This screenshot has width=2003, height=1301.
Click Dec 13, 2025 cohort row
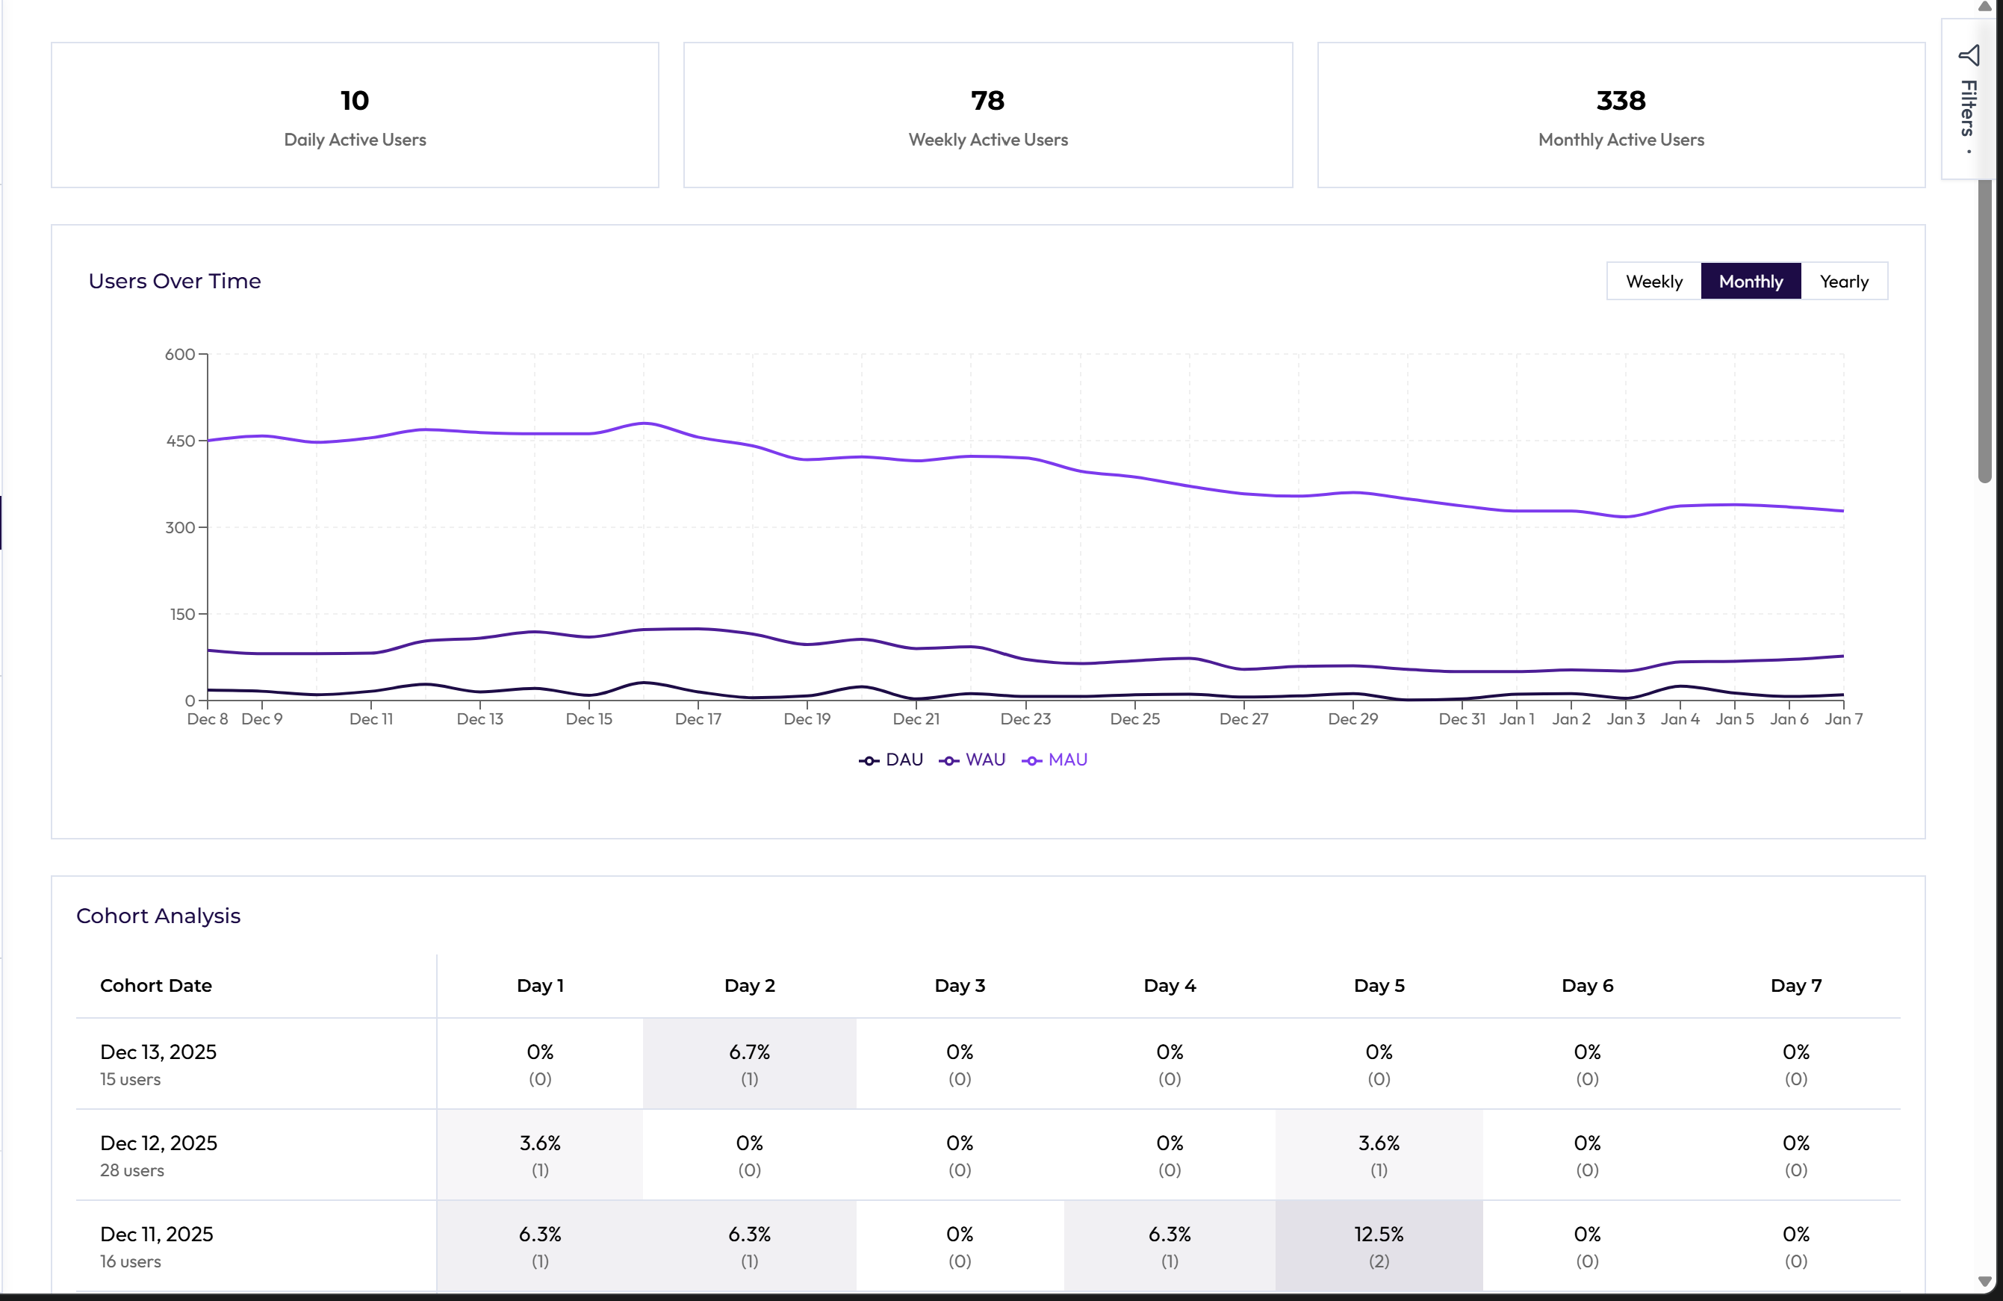click(x=158, y=1064)
